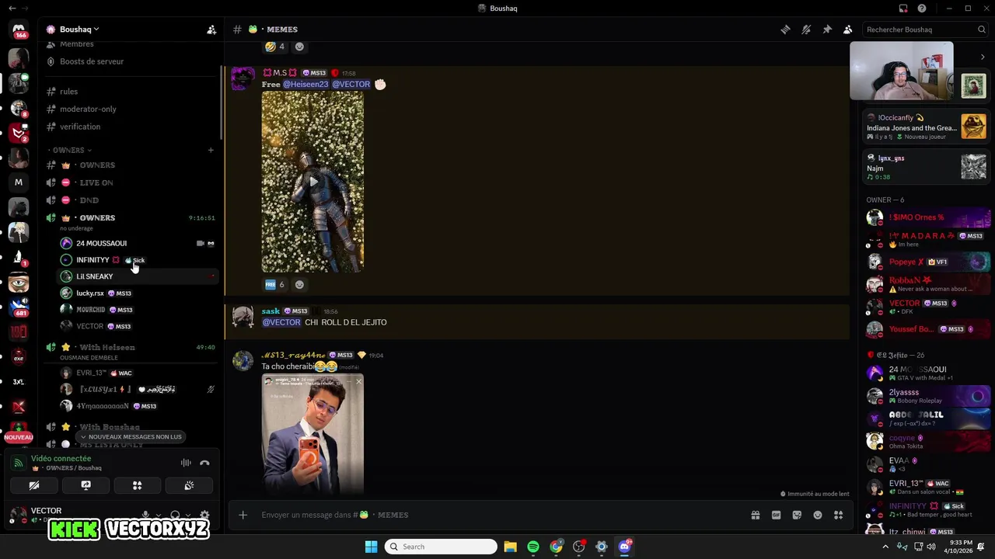Open the sticker picker icon
Image resolution: width=995 pixels, height=559 pixels.
pos(797,515)
